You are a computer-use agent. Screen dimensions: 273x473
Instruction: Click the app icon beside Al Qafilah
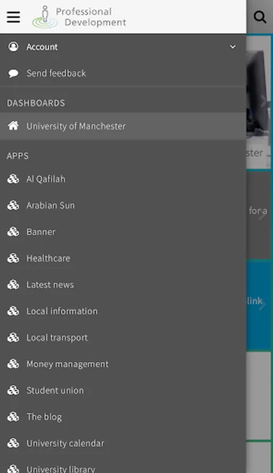pyautogui.click(x=13, y=179)
